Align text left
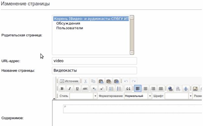 point(138,89)
